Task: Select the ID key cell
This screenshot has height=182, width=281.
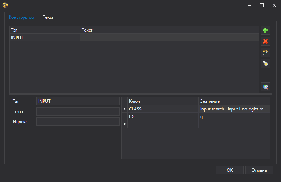Action: click(163, 117)
